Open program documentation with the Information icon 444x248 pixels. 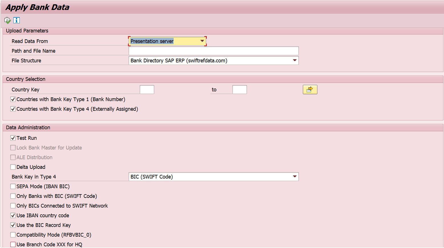16,20
